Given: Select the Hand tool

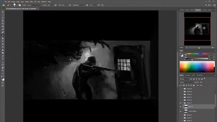Looking at the screenshot, I should coord(3,68).
